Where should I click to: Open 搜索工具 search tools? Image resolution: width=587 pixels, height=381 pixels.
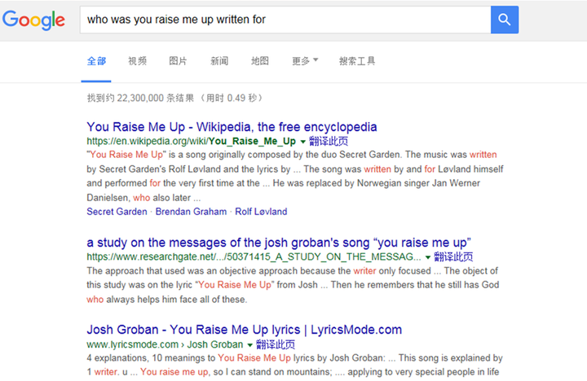click(x=357, y=61)
